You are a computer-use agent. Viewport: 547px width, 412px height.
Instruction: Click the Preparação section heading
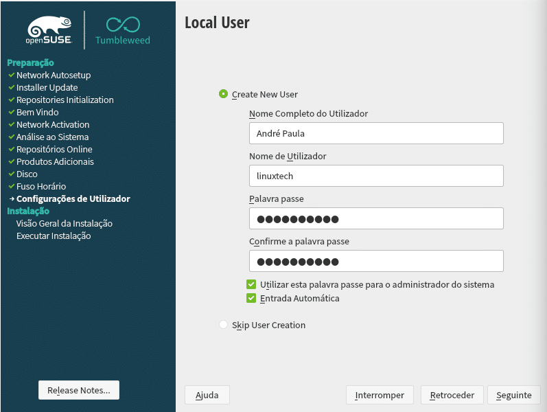coord(30,63)
